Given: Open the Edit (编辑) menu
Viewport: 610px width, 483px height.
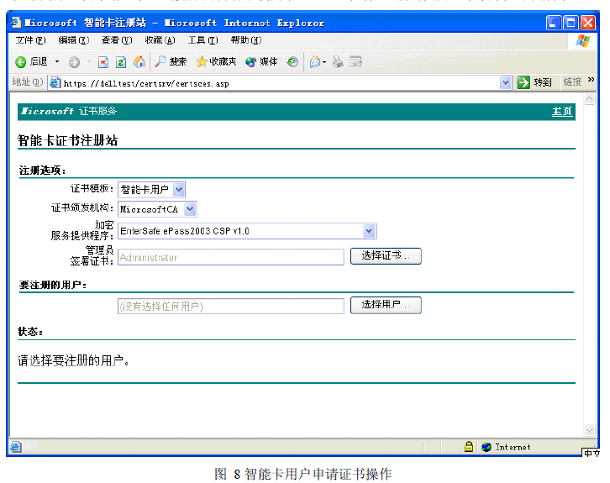Looking at the screenshot, I should point(74,40).
